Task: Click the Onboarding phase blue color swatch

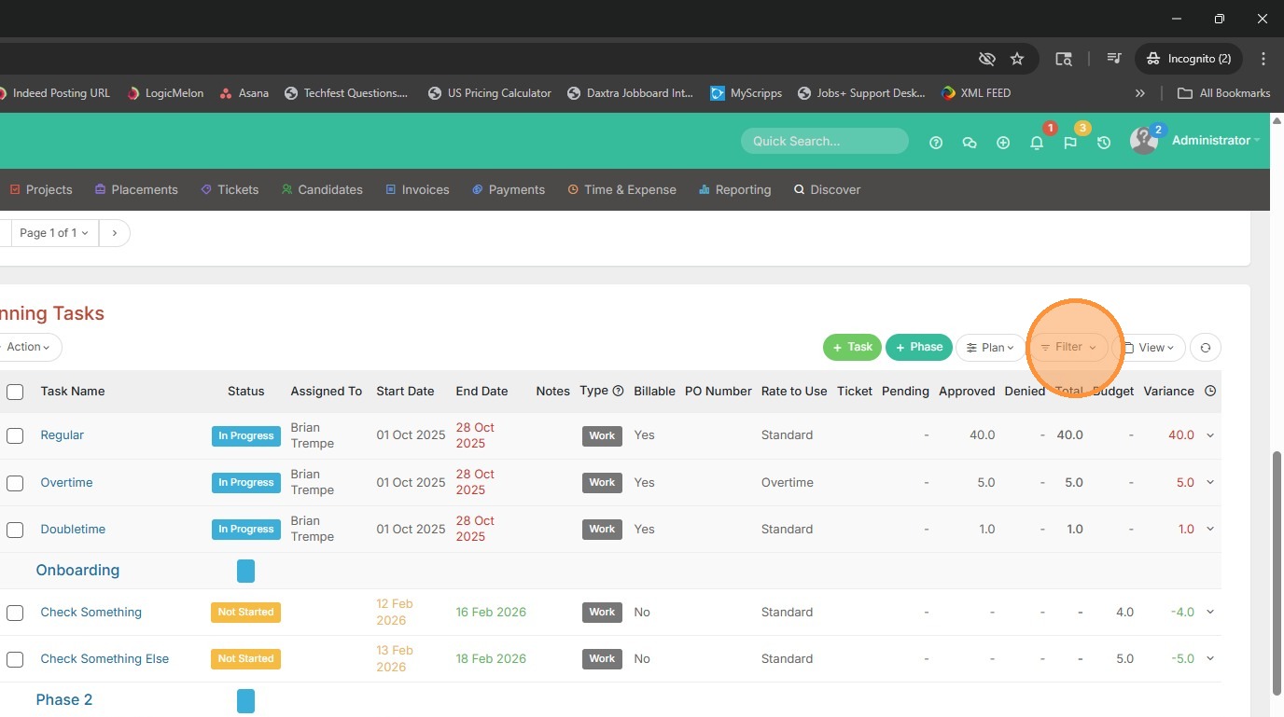Action: pos(245,571)
